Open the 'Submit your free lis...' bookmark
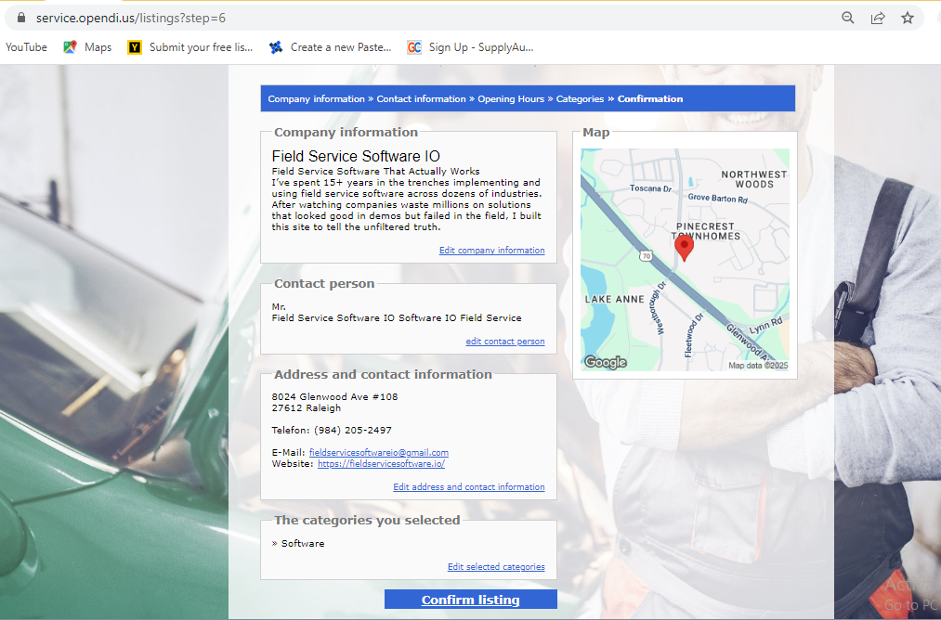This screenshot has width=941, height=620. [x=190, y=46]
